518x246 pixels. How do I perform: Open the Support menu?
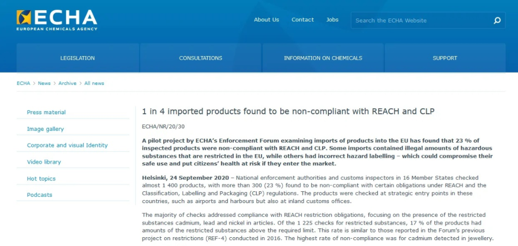[445, 58]
